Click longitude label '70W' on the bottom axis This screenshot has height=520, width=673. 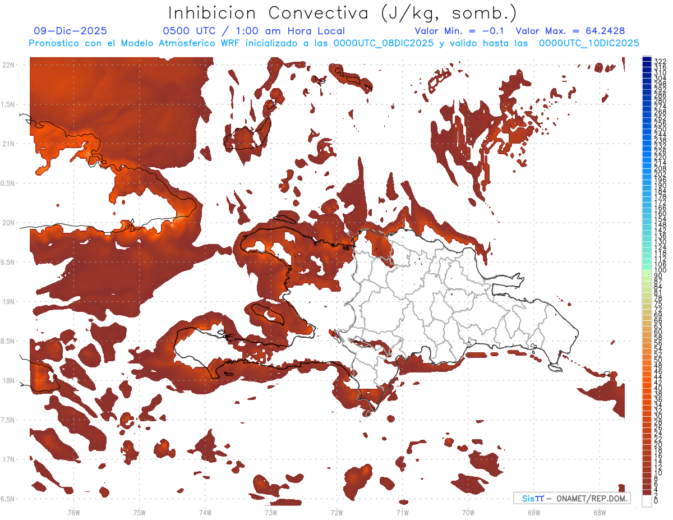[468, 512]
